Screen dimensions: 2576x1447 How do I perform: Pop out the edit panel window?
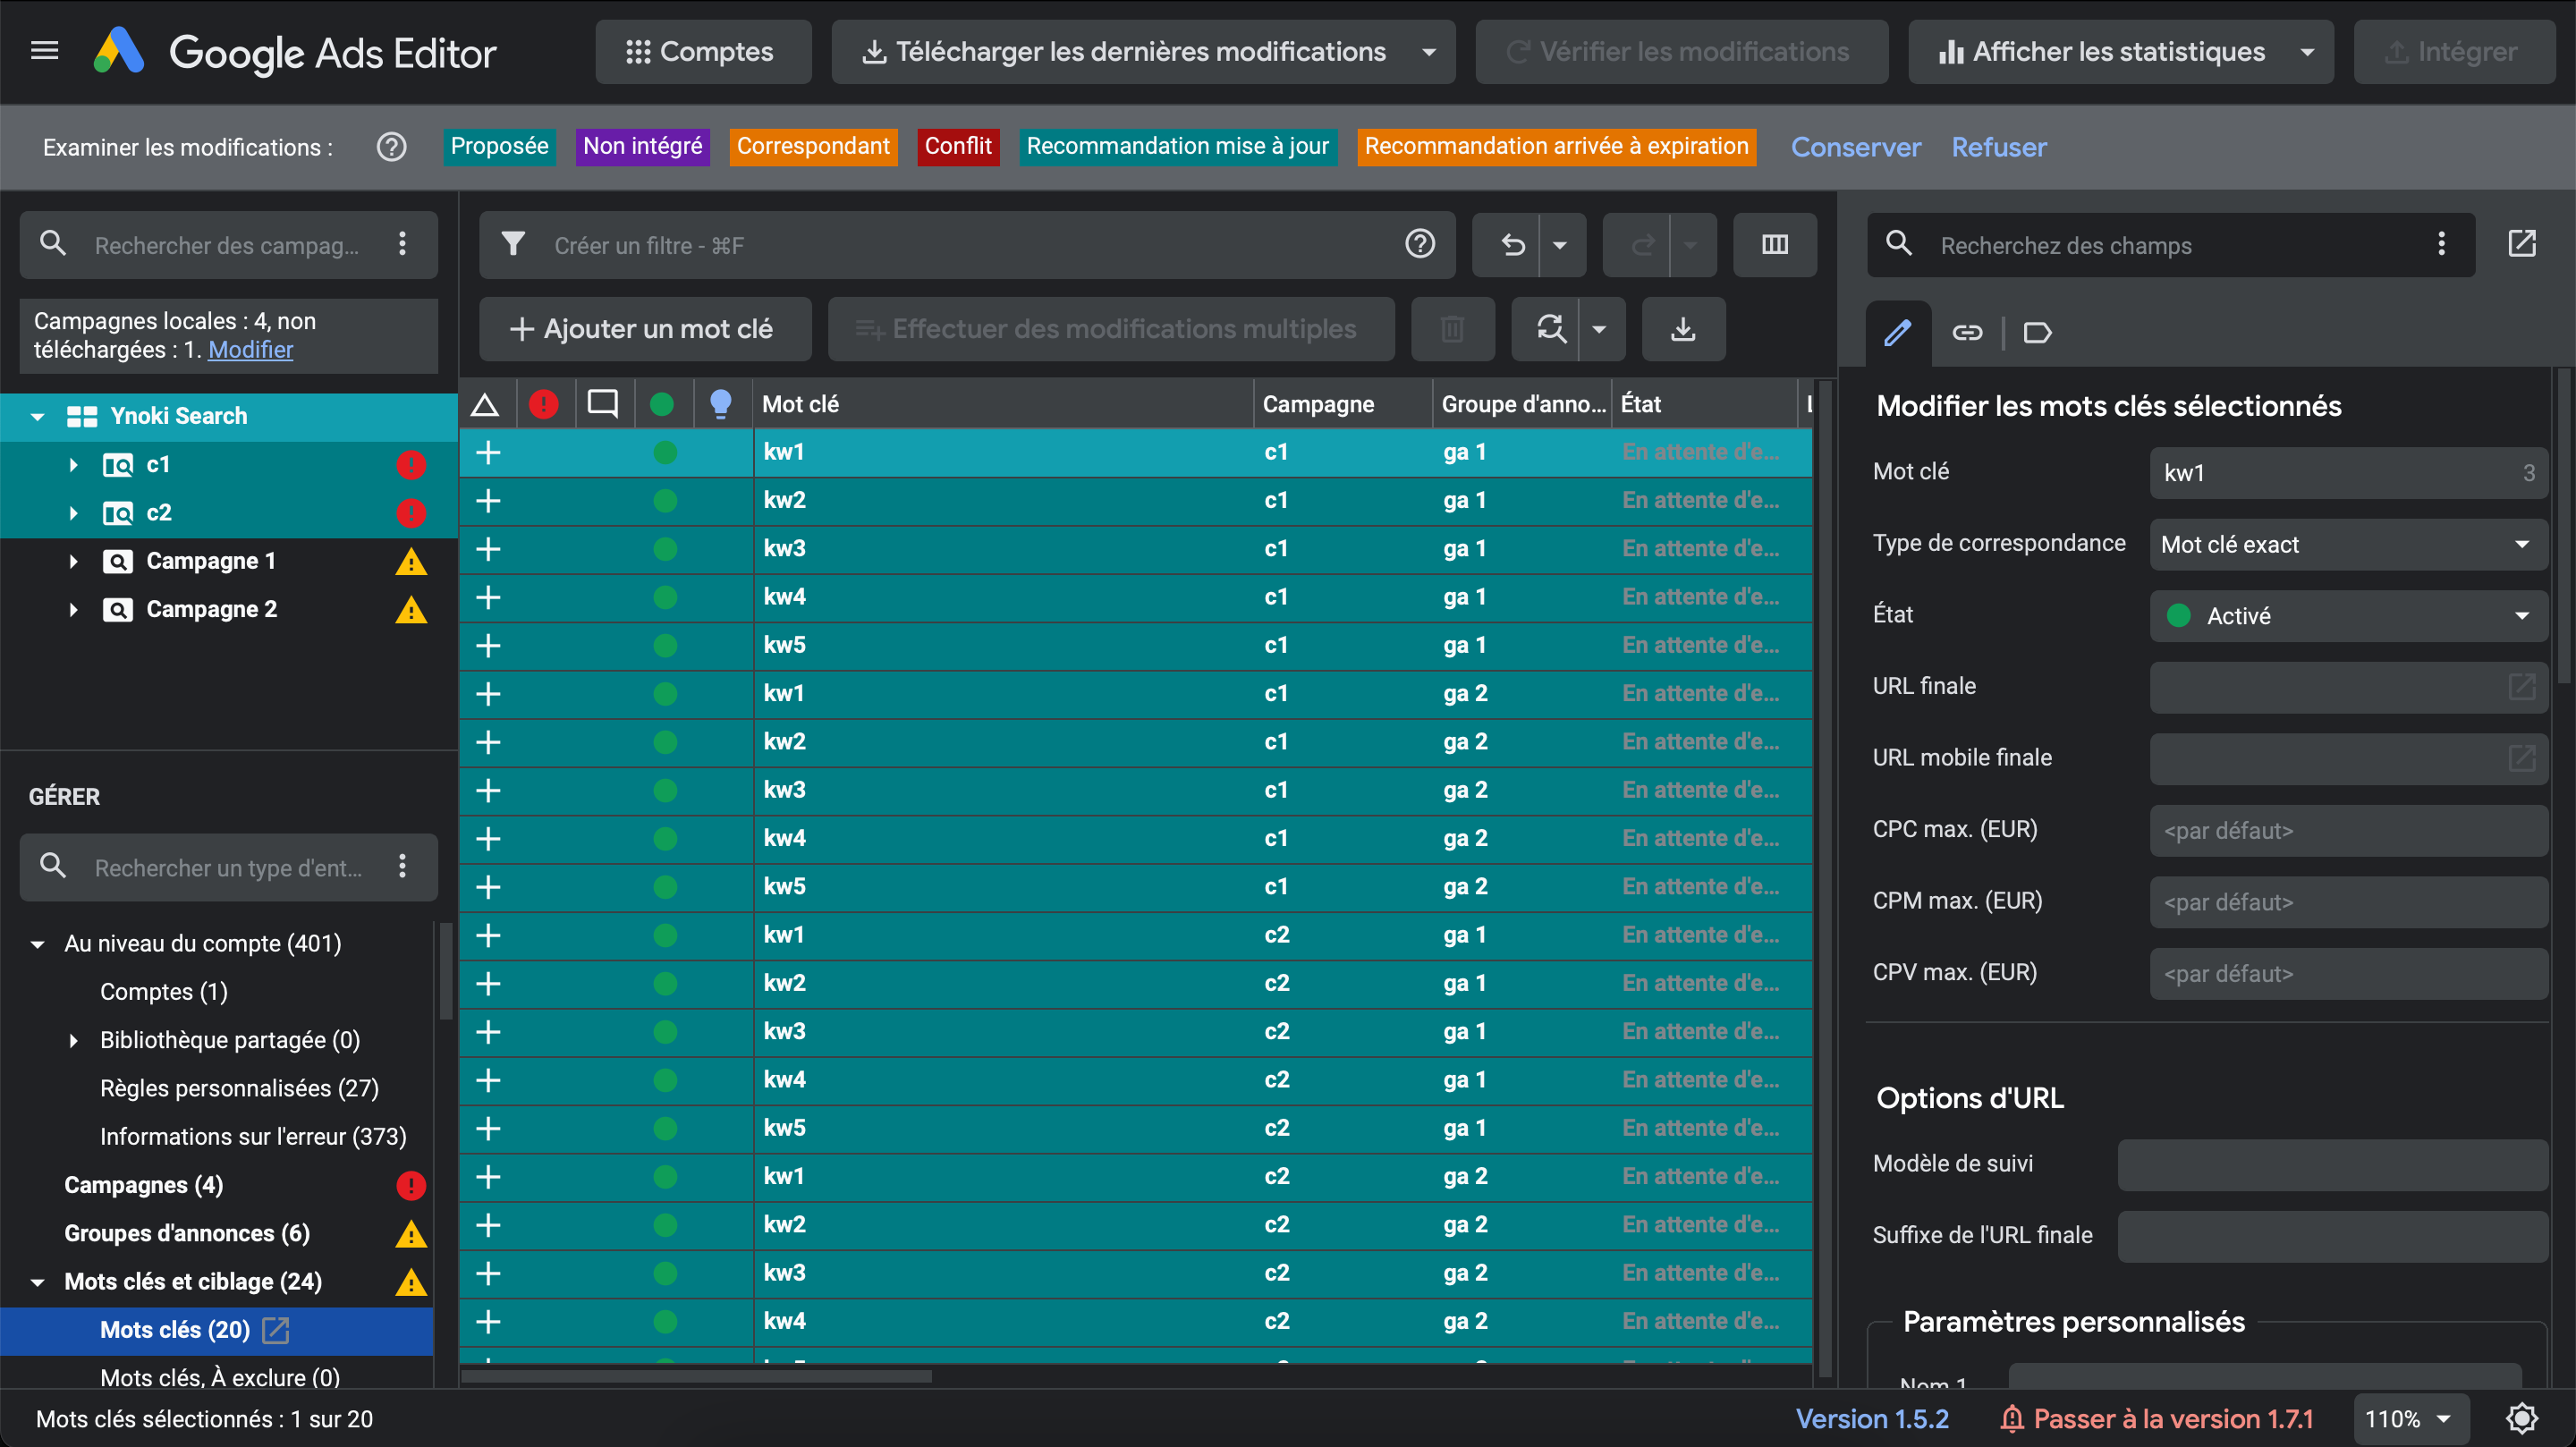(x=2522, y=244)
